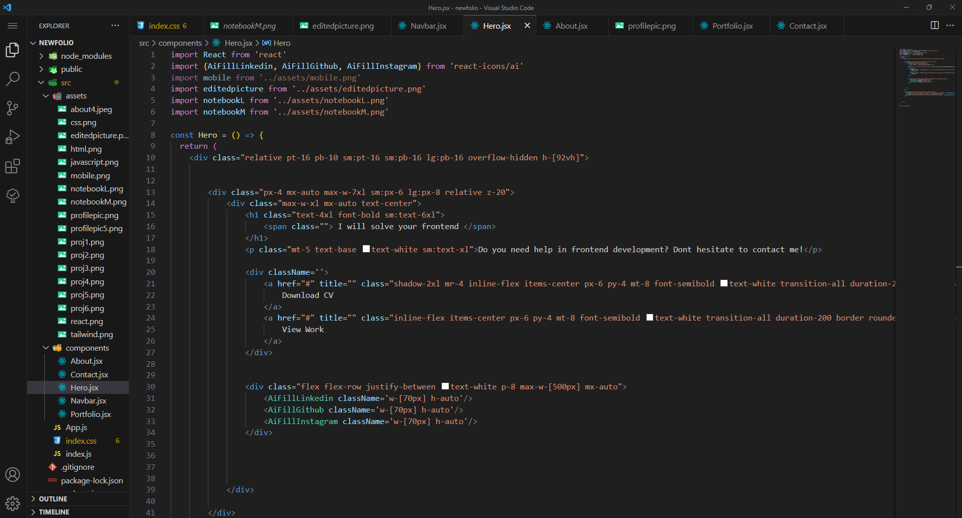Open App.js in the file explorer

point(76,428)
